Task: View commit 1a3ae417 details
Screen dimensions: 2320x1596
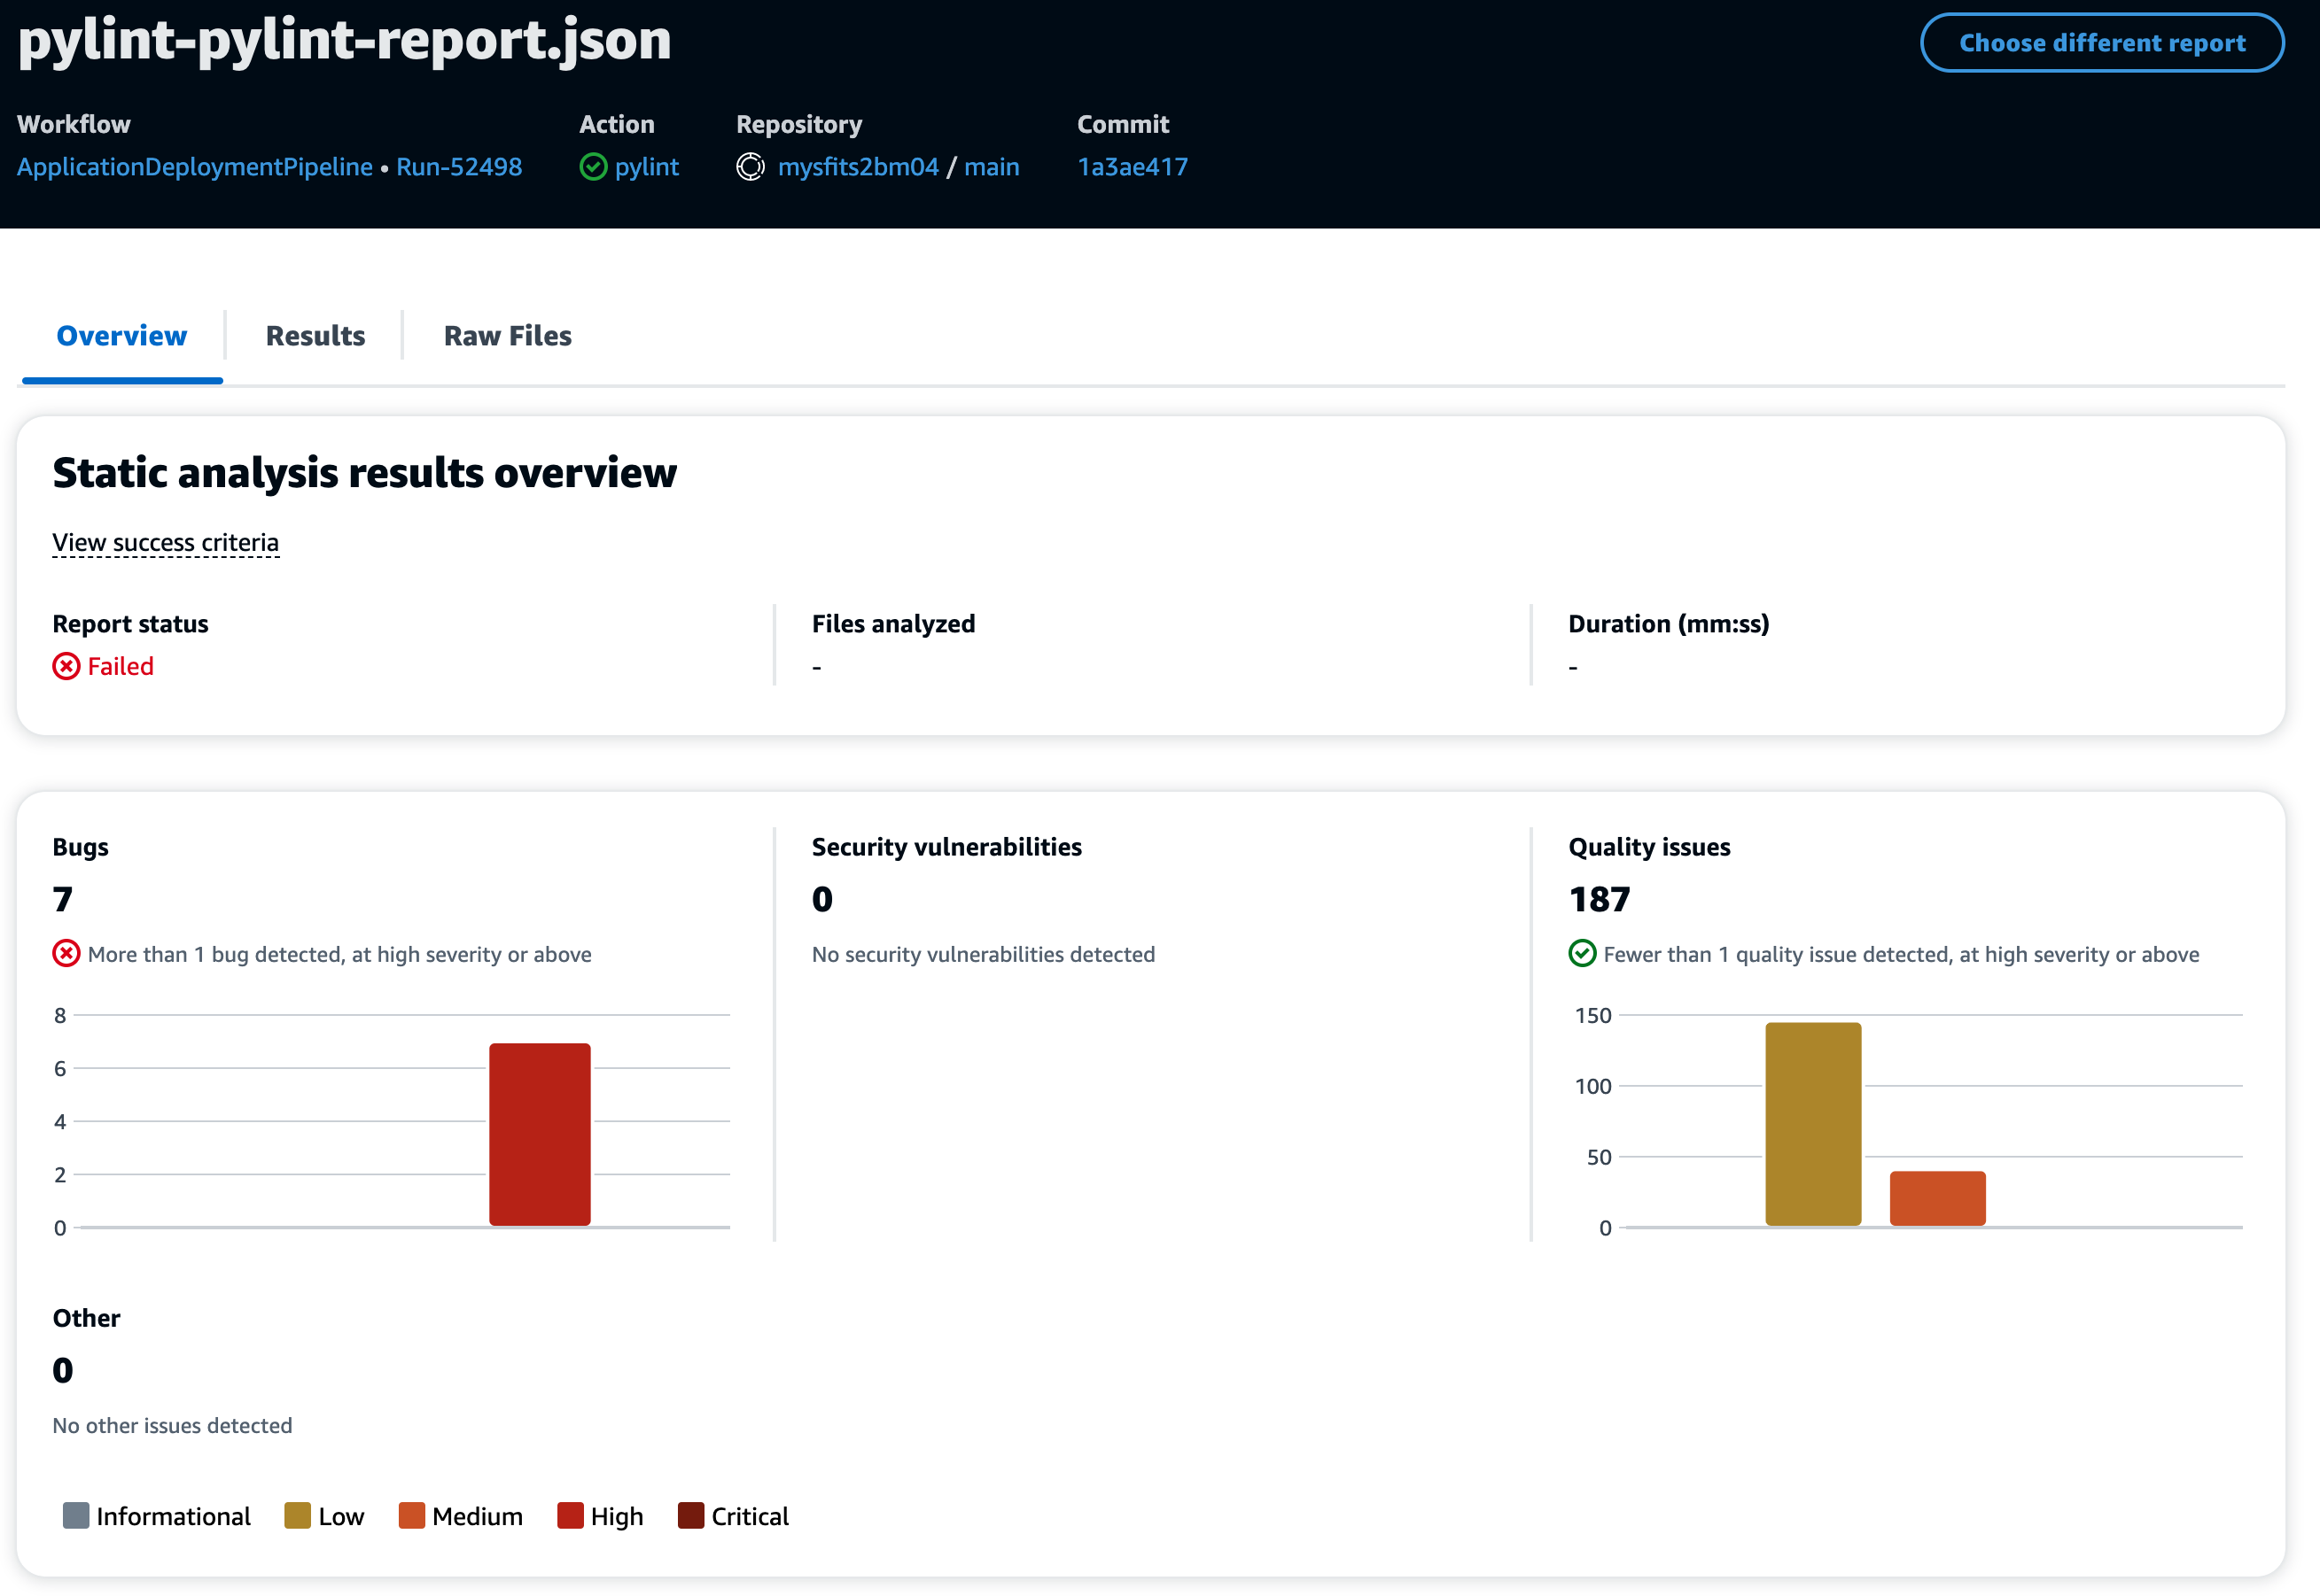Action: tap(1132, 166)
